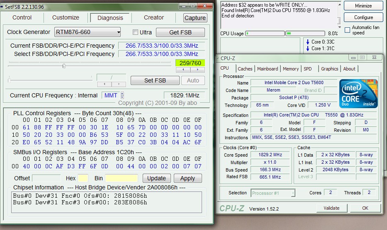Viewport: 387px width, 230px height.
Task: Click the Rated FSB value 665.1 MHz
Action: [270, 177]
